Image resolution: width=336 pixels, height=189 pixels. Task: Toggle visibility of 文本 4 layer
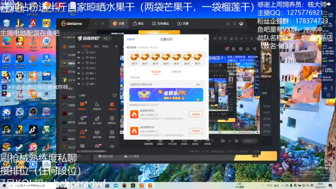(79, 58)
